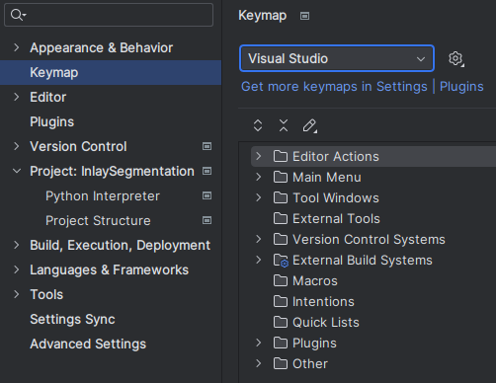Click the keymap gear settings icon
Viewport: 496px width, 383px height.
(x=455, y=59)
